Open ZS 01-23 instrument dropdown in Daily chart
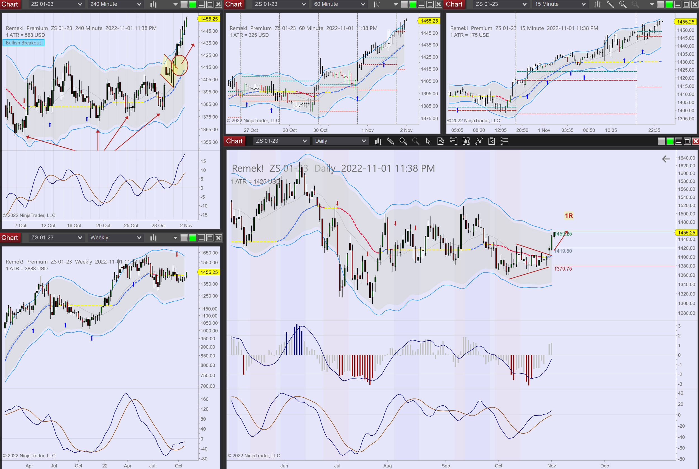 [x=281, y=141]
